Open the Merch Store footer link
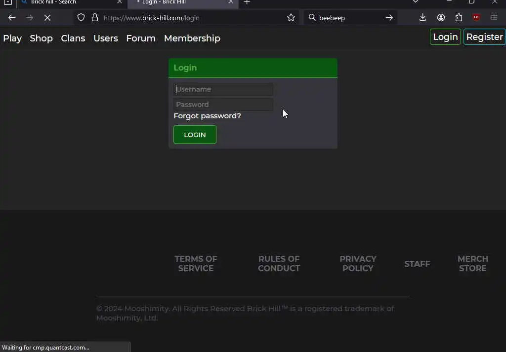Image resolution: width=506 pixels, height=352 pixels. tap(473, 263)
